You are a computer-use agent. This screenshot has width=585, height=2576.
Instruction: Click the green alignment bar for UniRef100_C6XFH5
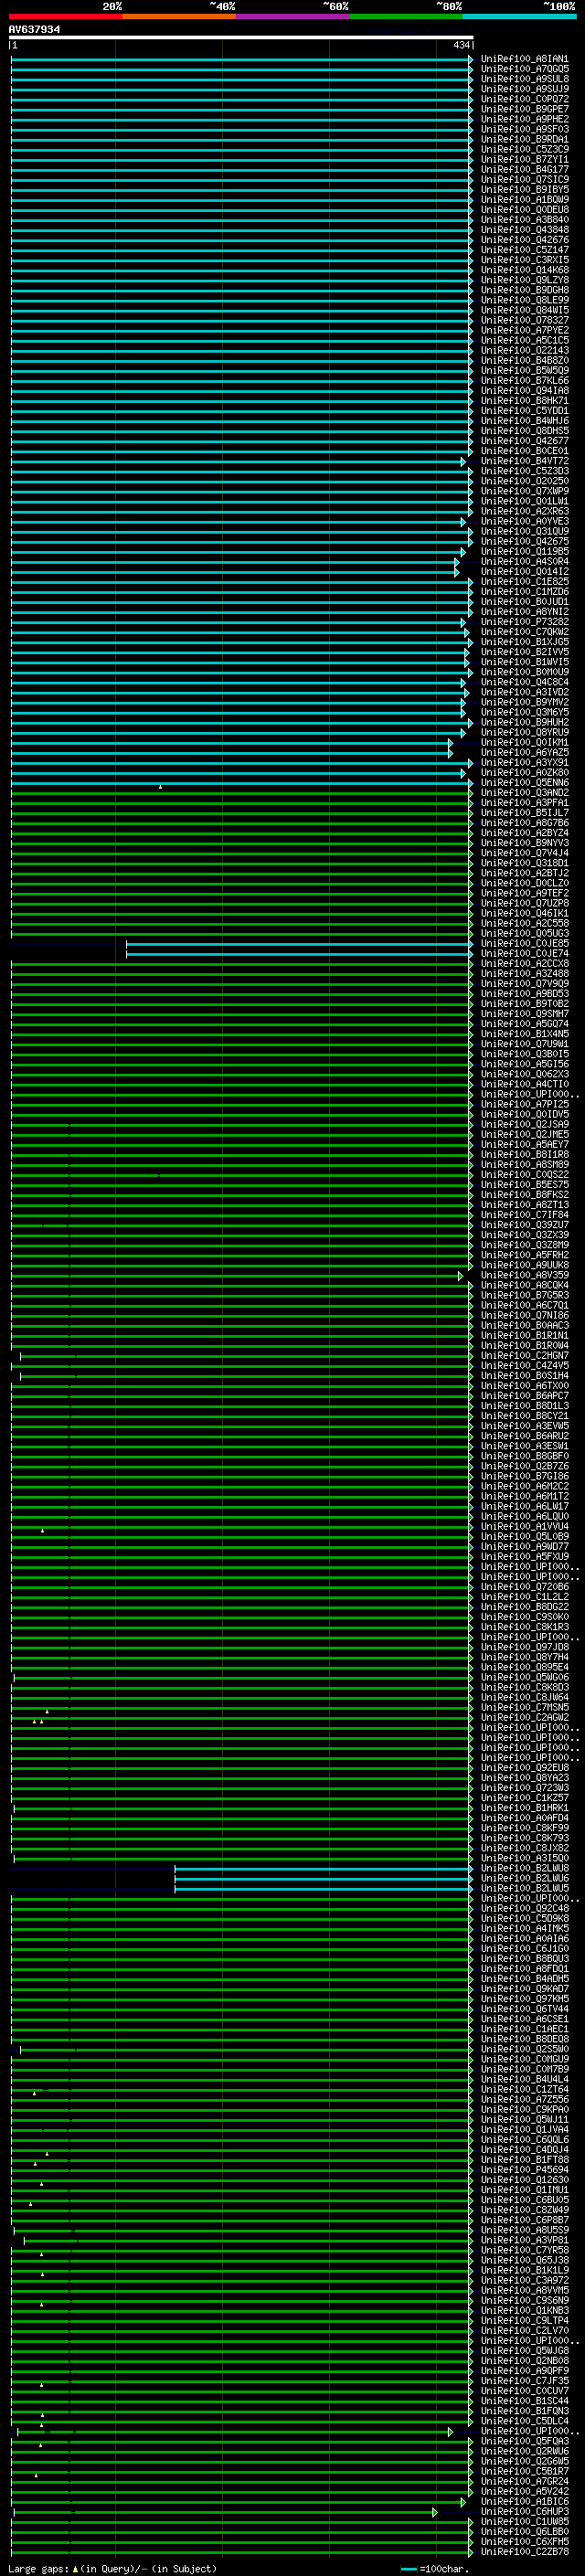click(x=241, y=2543)
